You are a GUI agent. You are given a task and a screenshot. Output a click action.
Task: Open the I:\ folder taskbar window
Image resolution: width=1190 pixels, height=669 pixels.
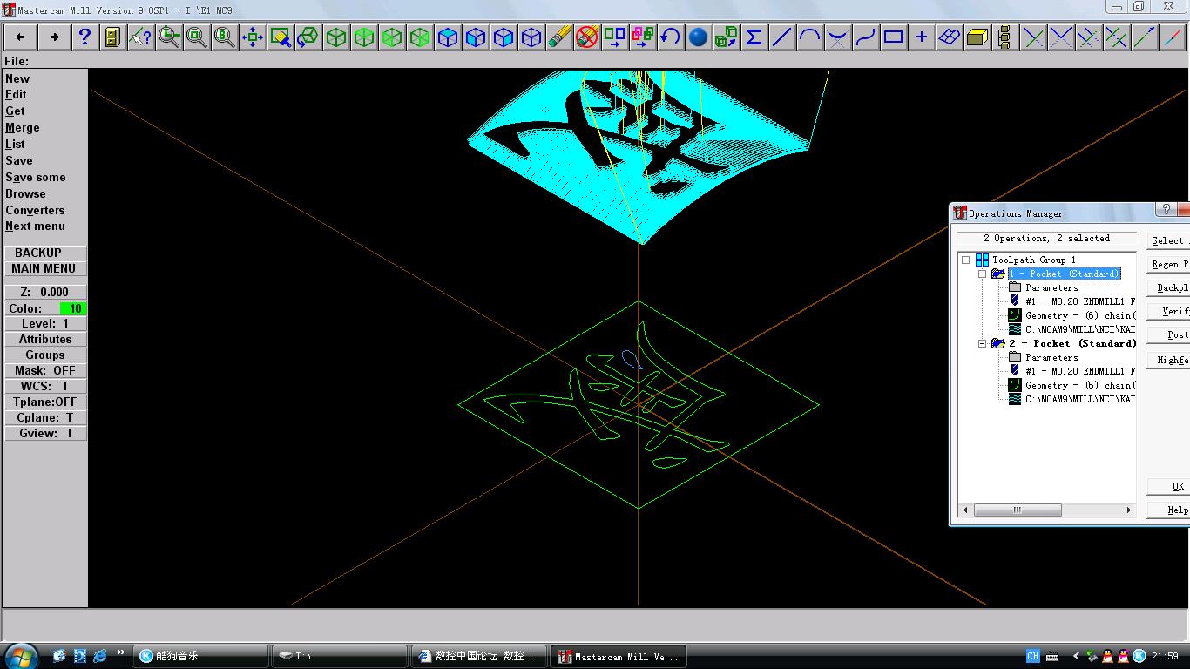[340, 656]
